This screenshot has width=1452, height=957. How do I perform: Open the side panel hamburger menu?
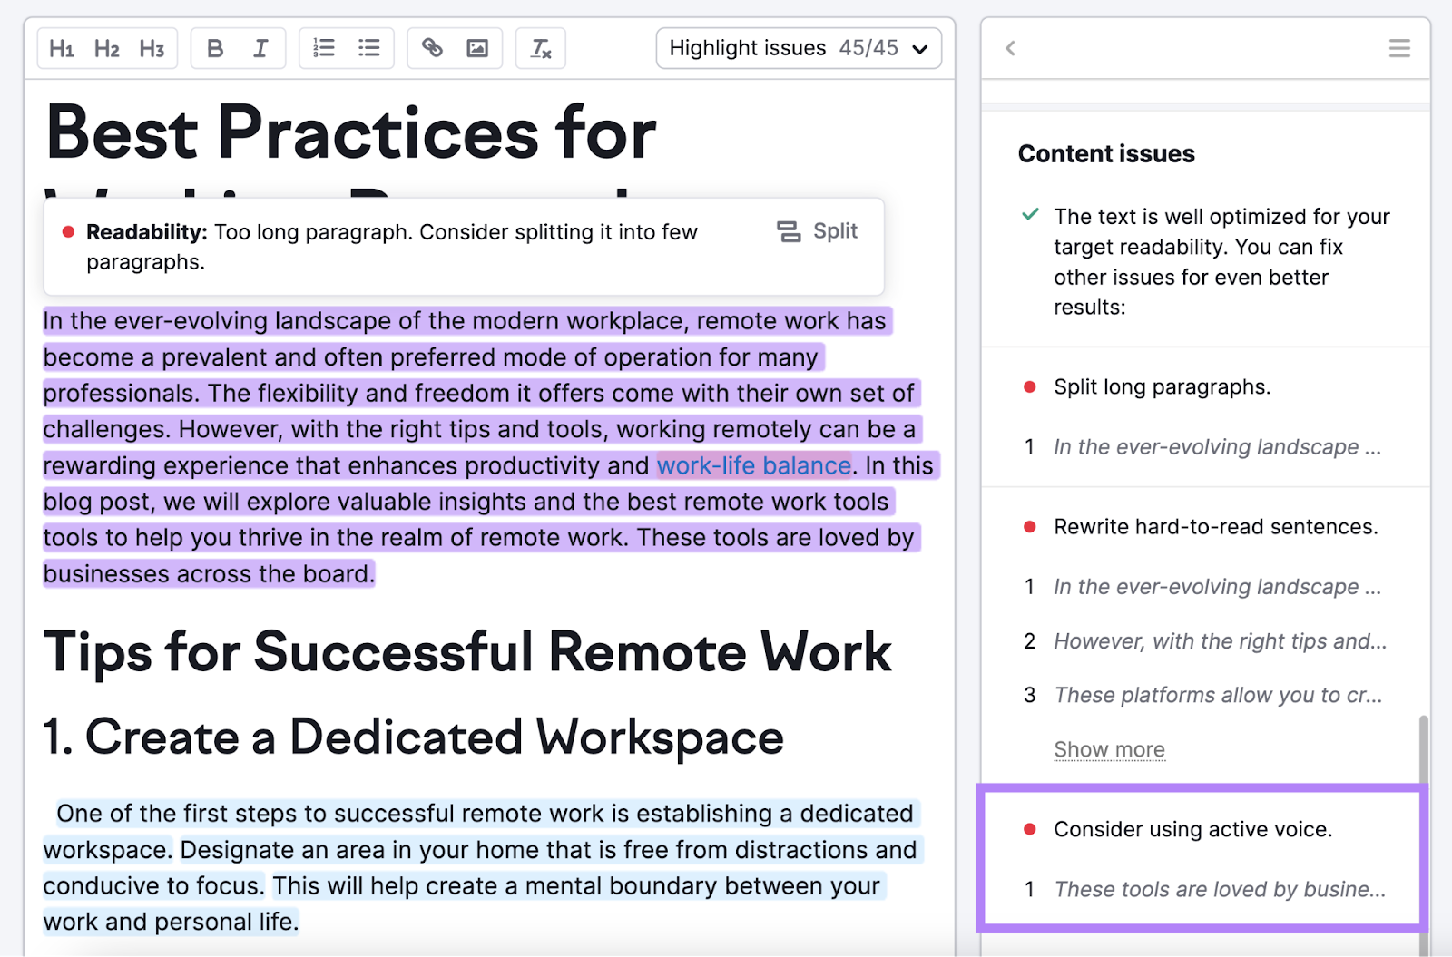[1398, 48]
